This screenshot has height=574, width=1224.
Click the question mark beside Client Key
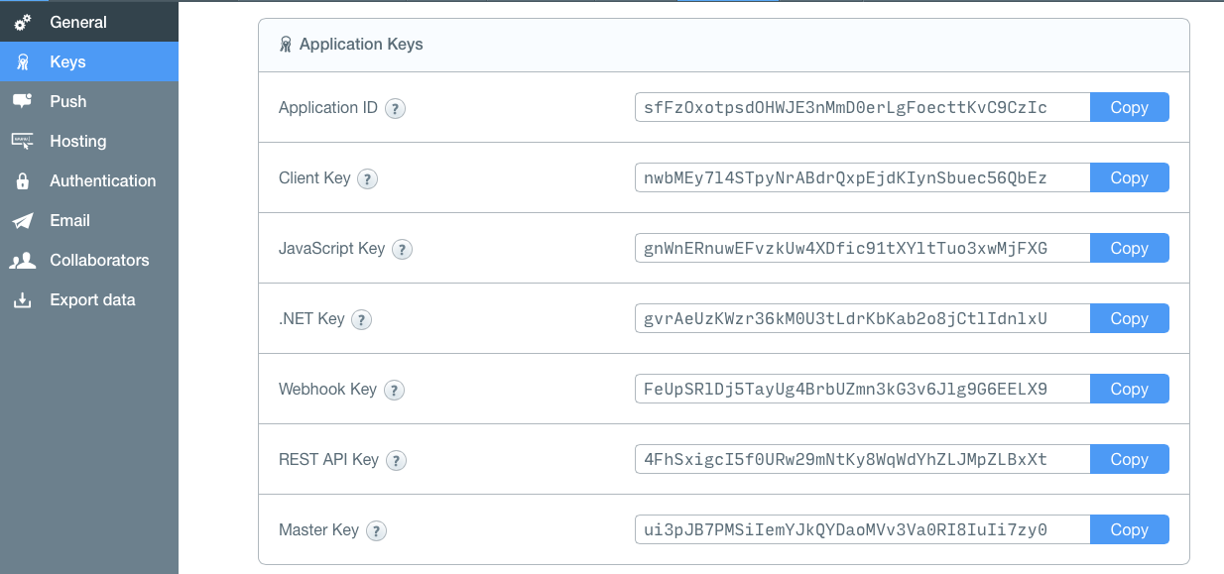[x=367, y=178]
